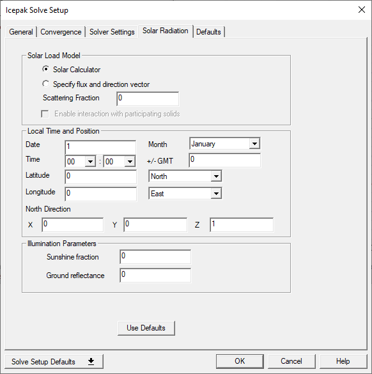372x374 pixels.
Task: Click the North Direction Z field
Action: [242, 224]
